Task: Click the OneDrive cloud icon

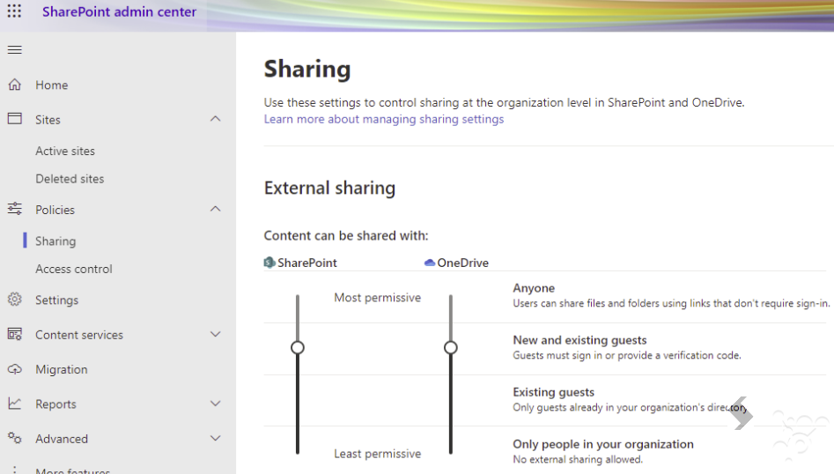Action: 430,263
